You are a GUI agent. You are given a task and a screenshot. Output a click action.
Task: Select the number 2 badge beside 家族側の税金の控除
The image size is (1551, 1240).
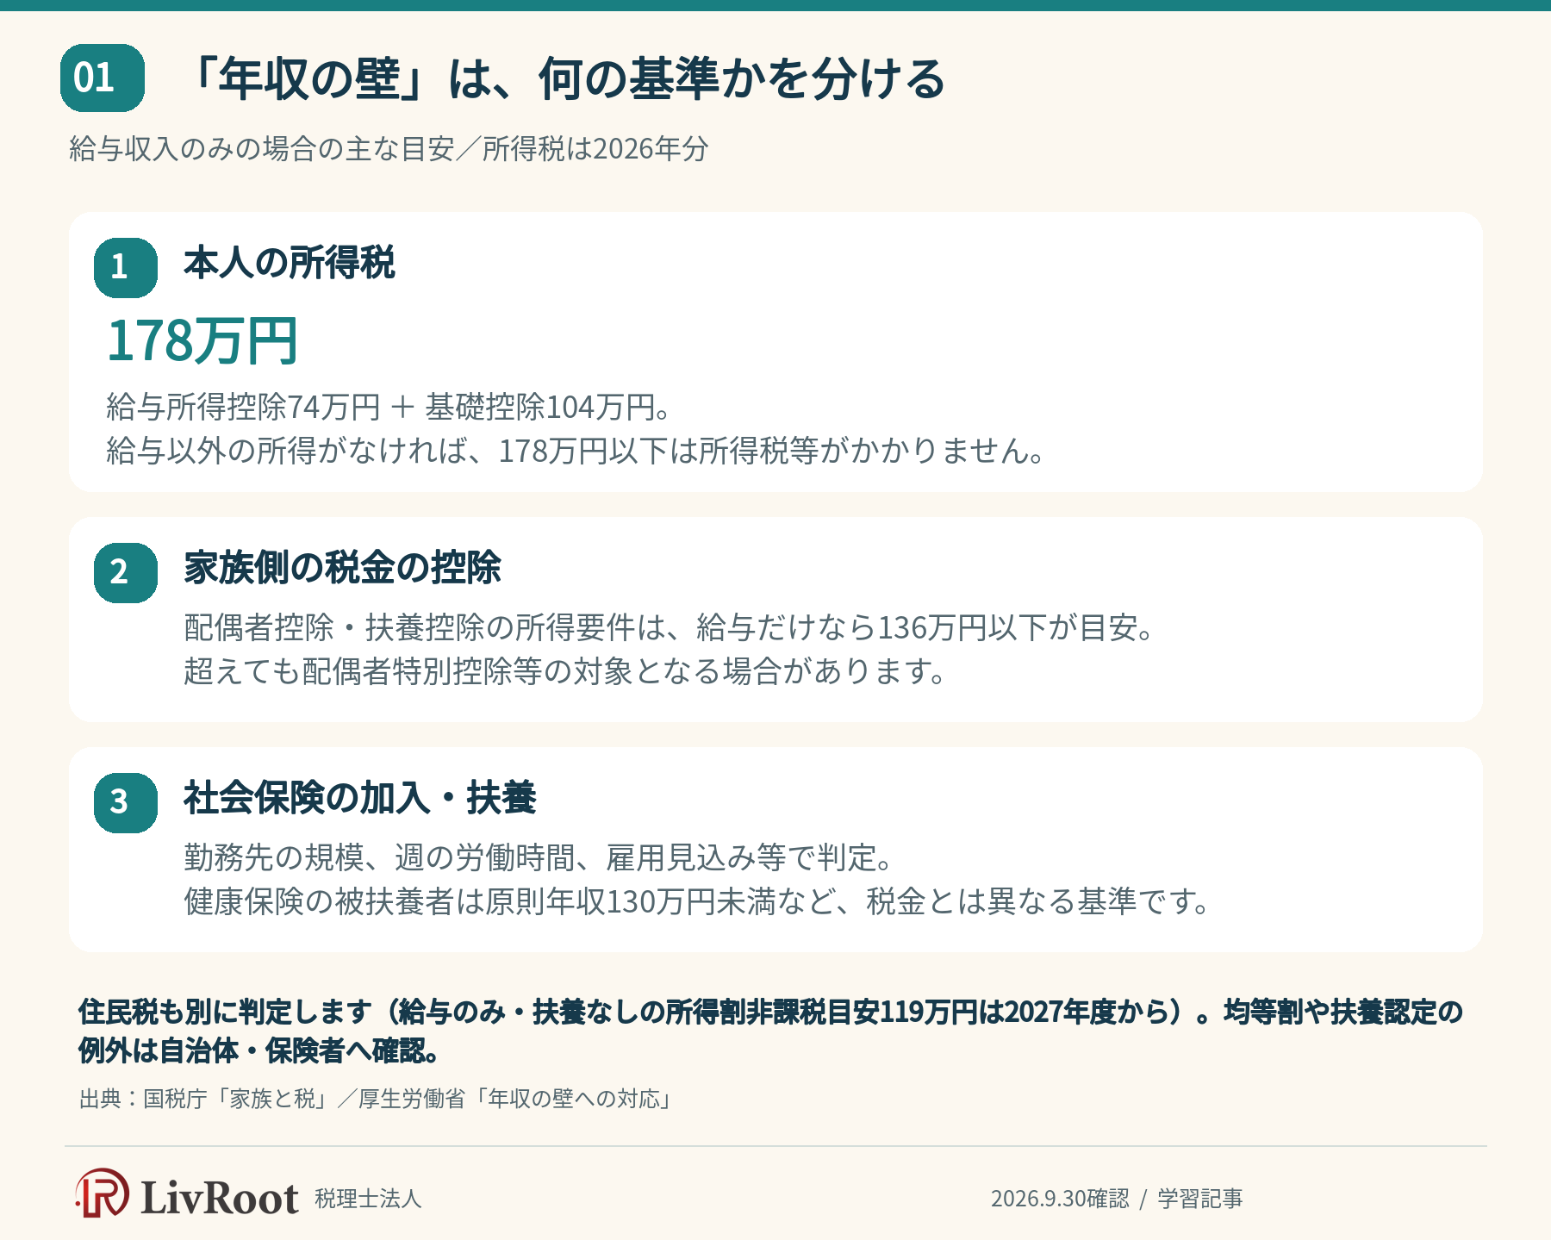pos(126,573)
